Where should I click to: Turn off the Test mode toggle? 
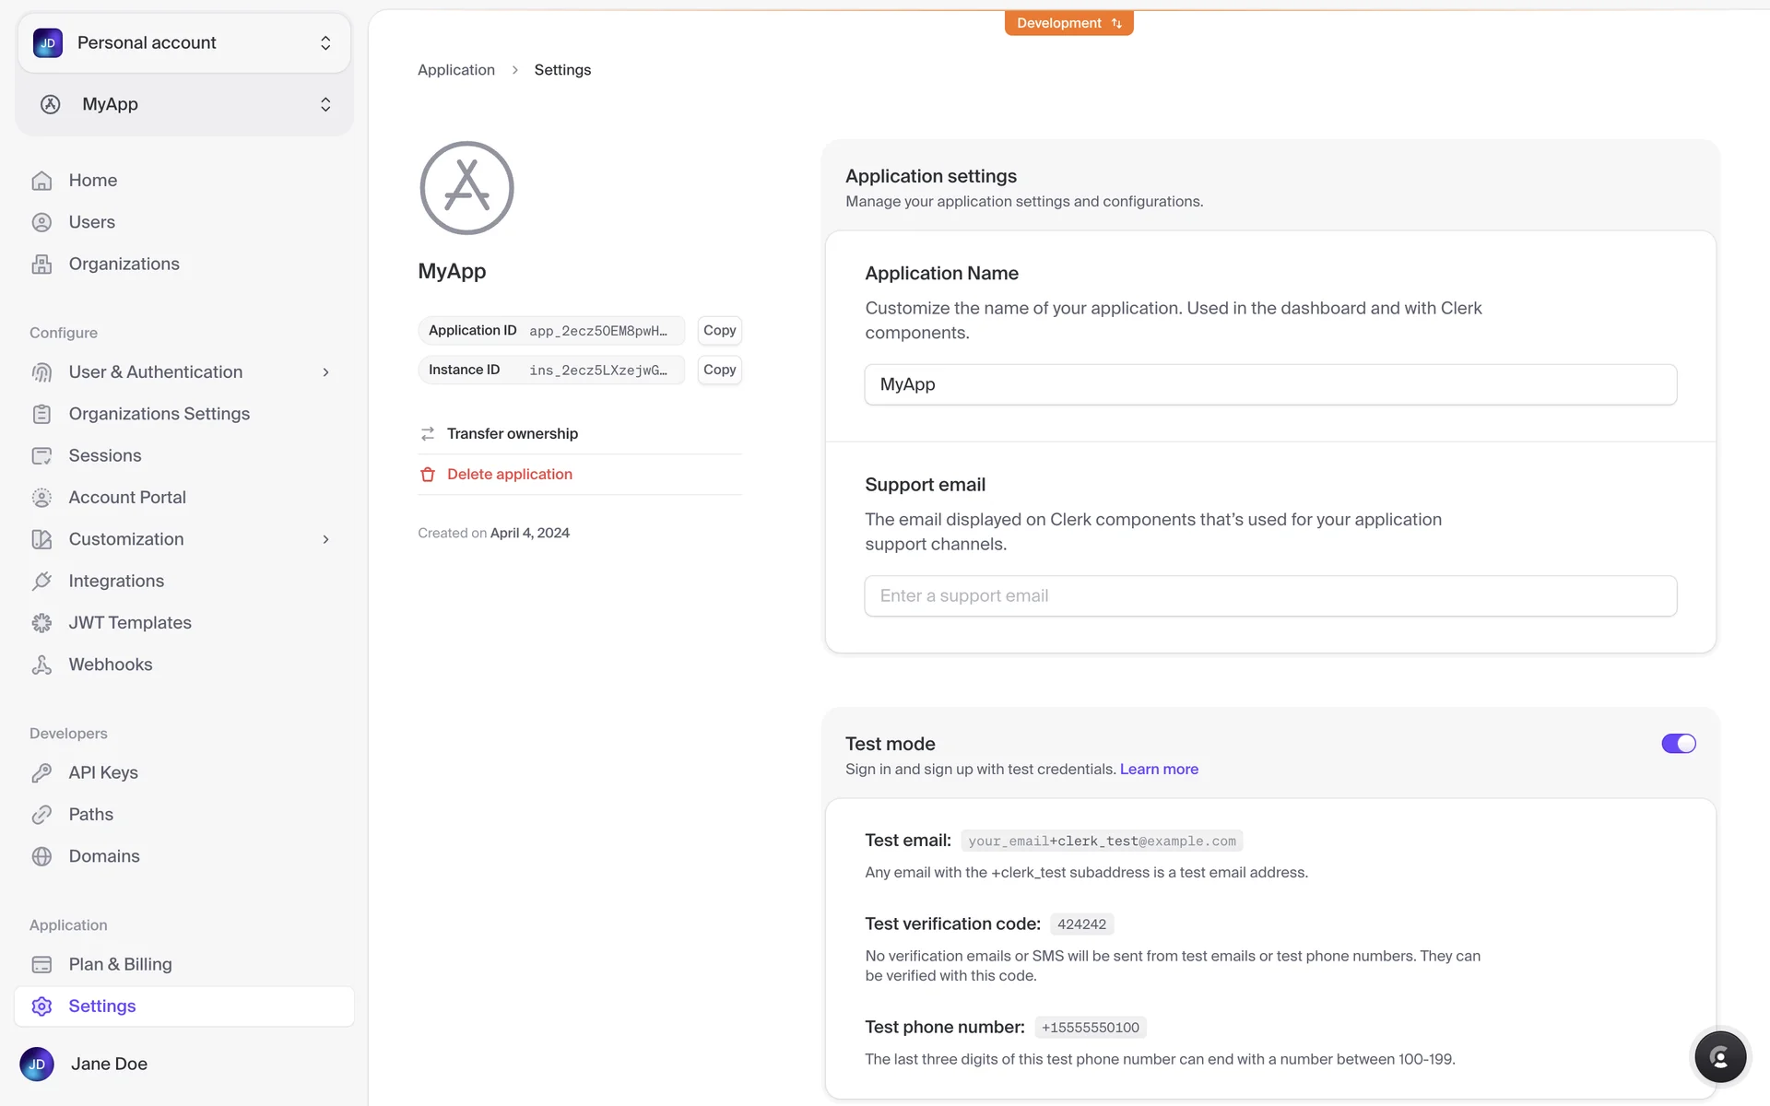[x=1678, y=744]
